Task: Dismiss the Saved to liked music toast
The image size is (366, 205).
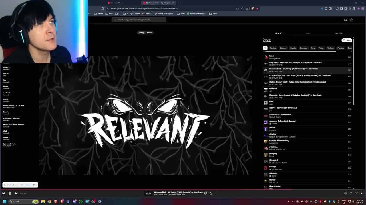Action: coord(34,185)
